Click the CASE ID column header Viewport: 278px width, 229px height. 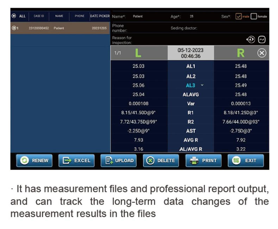point(39,16)
